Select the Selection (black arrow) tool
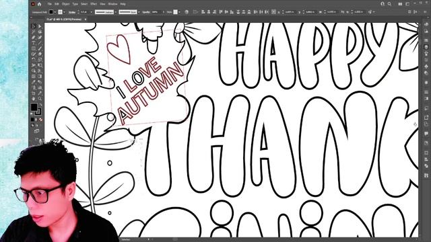431x242 pixels. tap(34, 26)
